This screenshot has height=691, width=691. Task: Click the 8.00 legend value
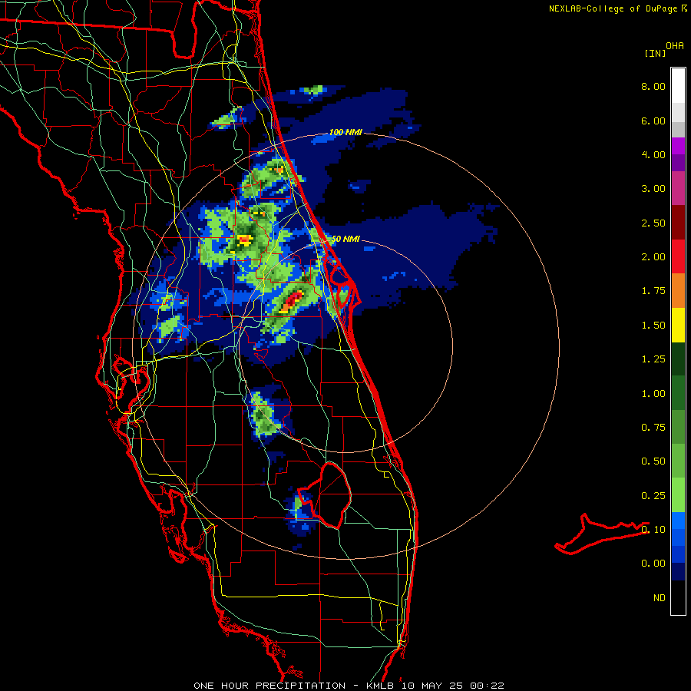653,86
